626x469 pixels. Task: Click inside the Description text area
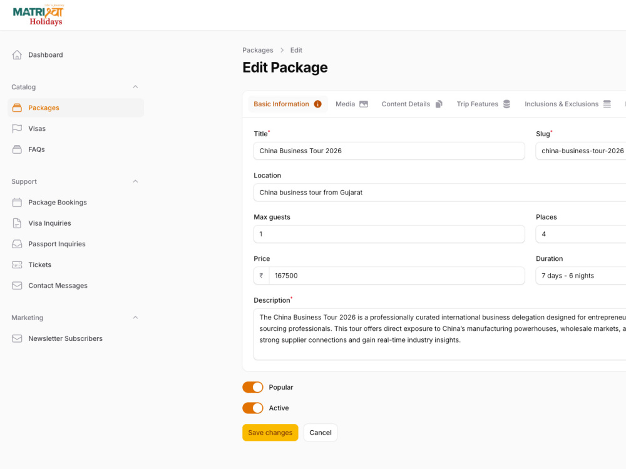click(x=440, y=334)
